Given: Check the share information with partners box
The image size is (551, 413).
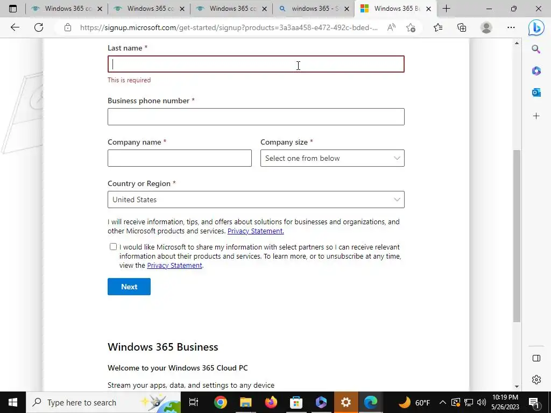Looking at the screenshot, I should [x=113, y=247].
